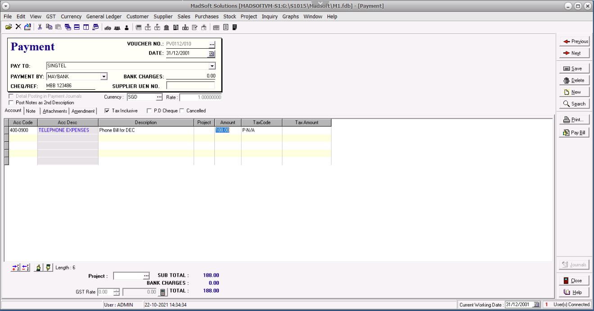
Task: Click the Bank Charges field
Action: click(190, 76)
